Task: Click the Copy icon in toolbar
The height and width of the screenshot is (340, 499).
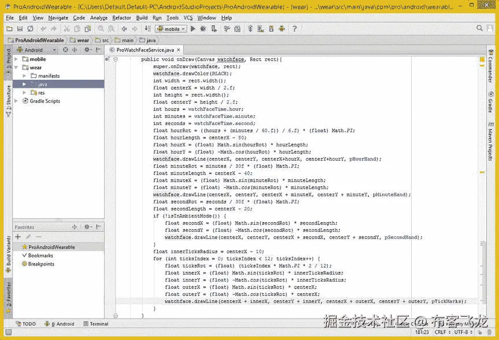Action: [77, 29]
